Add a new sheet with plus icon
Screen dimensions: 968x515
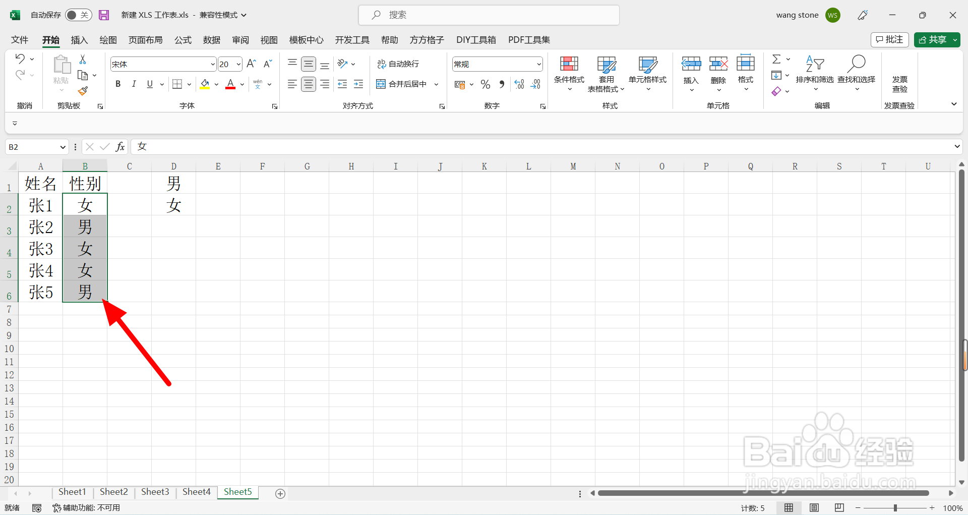coord(280,493)
